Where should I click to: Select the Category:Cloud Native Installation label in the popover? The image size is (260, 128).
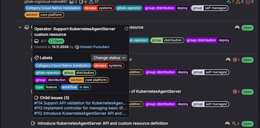pos(63,66)
